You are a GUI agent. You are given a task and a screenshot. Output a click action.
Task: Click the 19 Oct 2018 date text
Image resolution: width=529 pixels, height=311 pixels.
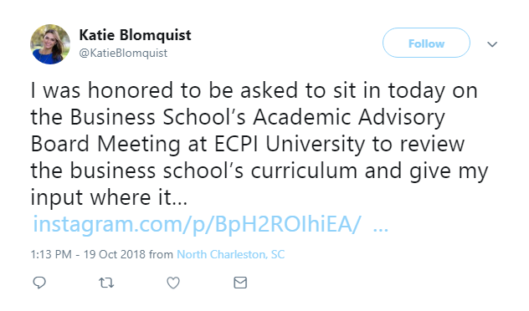click(x=115, y=254)
